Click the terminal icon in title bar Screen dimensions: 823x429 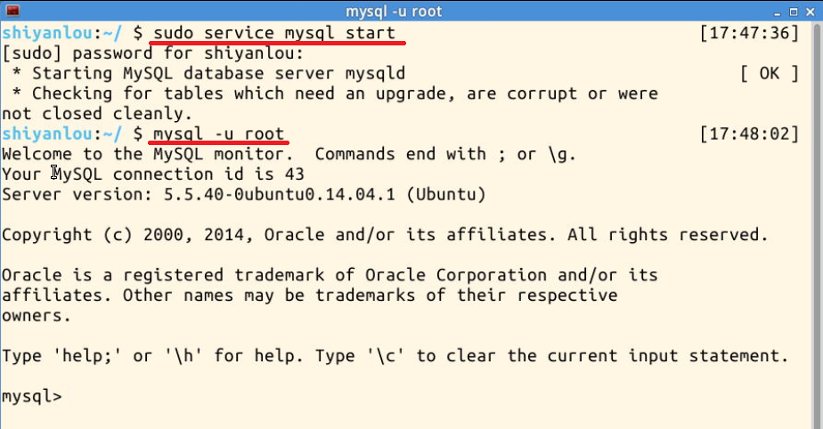pyautogui.click(x=12, y=11)
